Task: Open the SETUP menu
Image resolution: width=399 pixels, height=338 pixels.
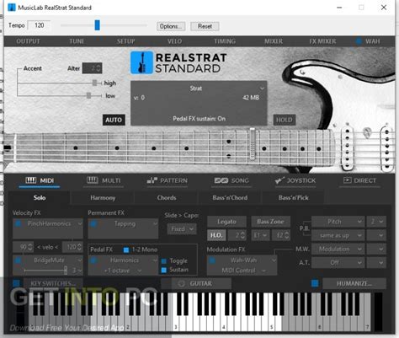Action: (x=125, y=41)
